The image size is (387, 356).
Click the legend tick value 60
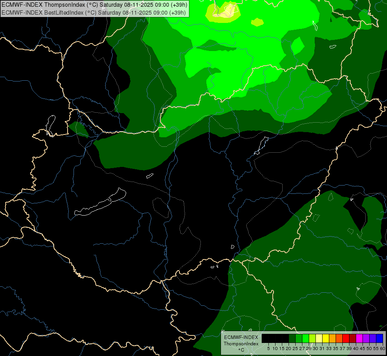click(383, 348)
